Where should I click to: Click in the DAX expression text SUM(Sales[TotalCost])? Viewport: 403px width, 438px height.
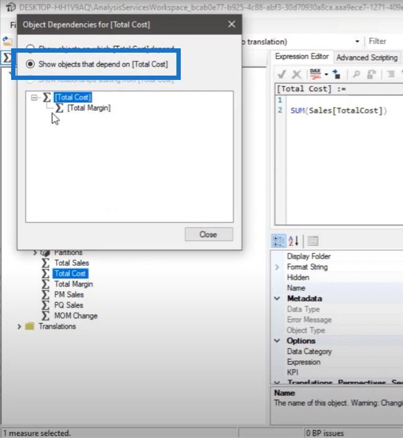[x=339, y=111]
